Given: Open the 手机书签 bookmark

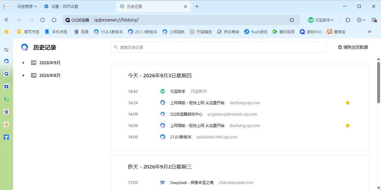Looking at the screenshot, I should [56, 32].
